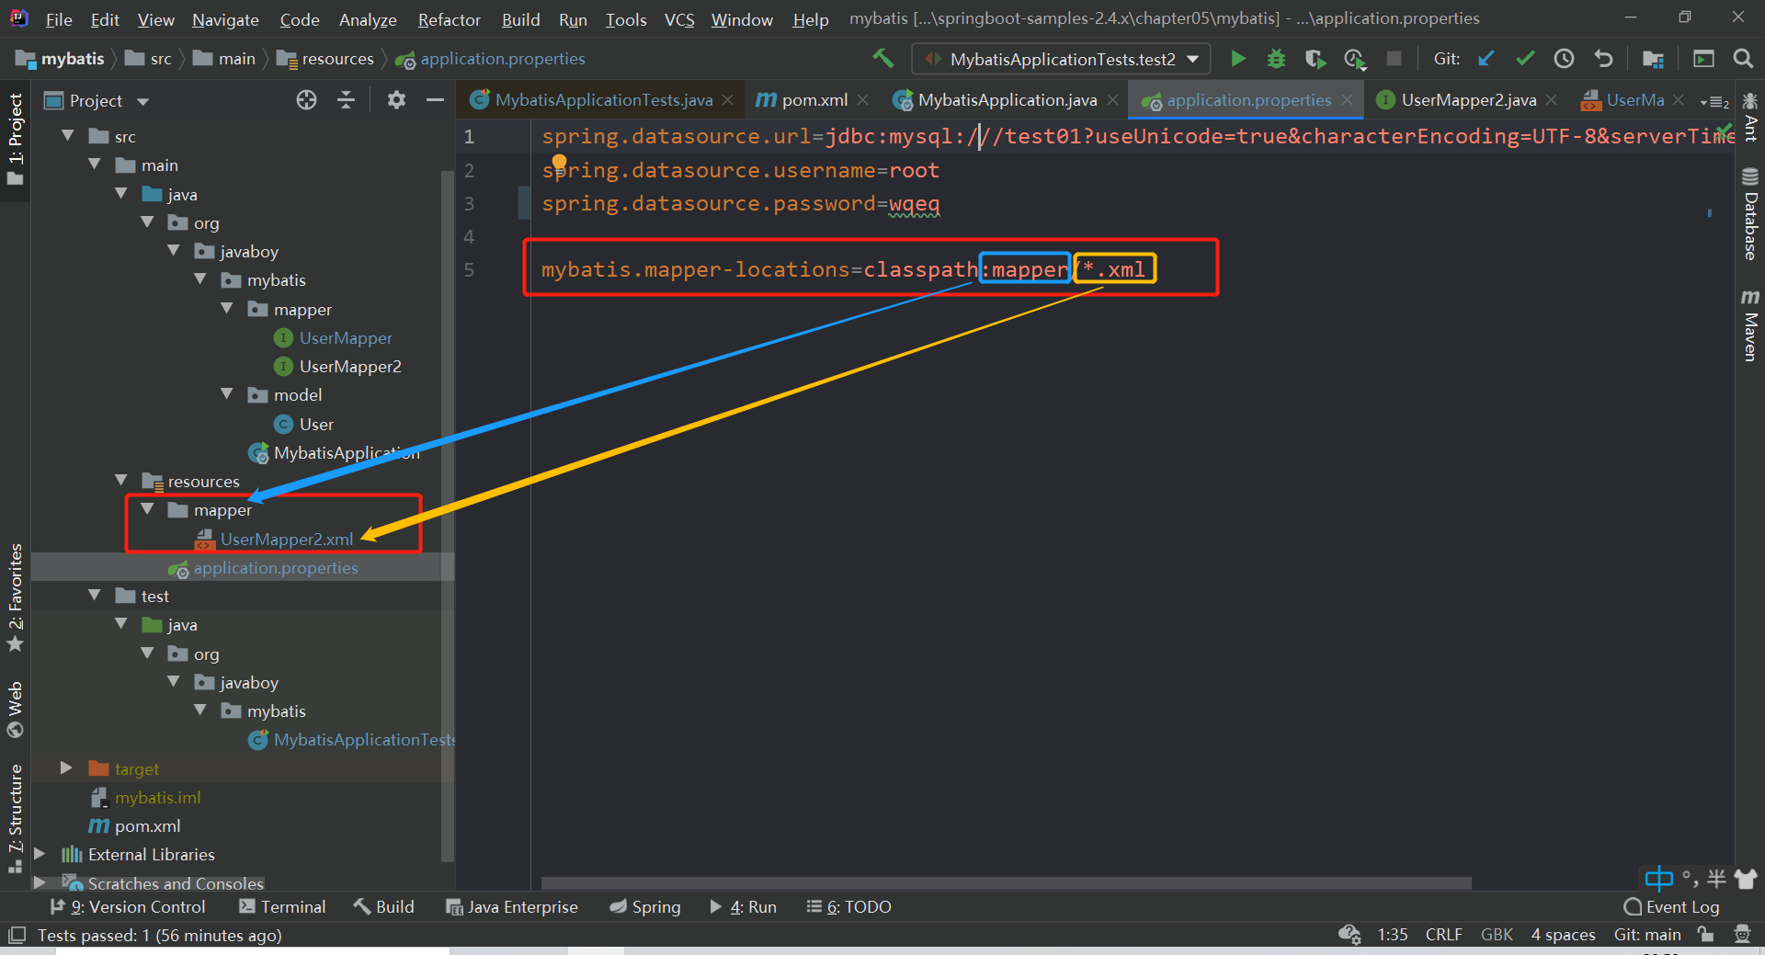
Task: Open the Structure side panel
Action: tap(16, 819)
